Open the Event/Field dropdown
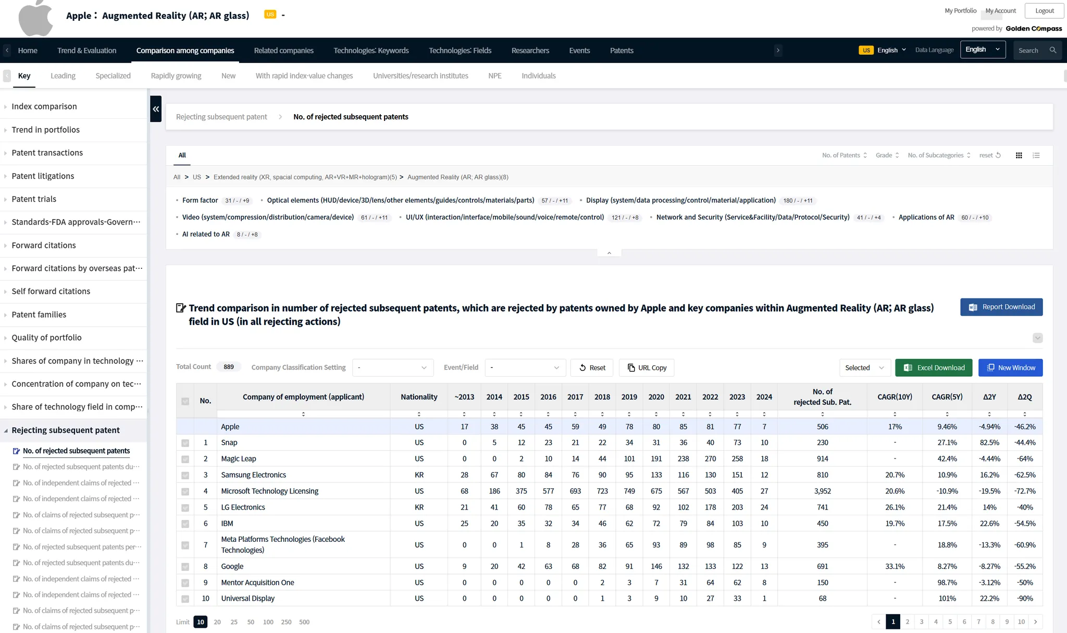The image size is (1067, 633). point(525,368)
